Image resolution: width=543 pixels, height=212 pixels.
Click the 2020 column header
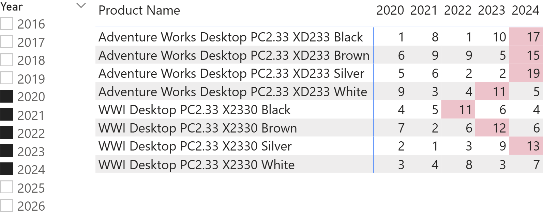click(390, 11)
